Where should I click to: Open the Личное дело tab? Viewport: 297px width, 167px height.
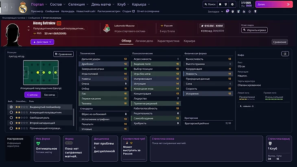144,41
